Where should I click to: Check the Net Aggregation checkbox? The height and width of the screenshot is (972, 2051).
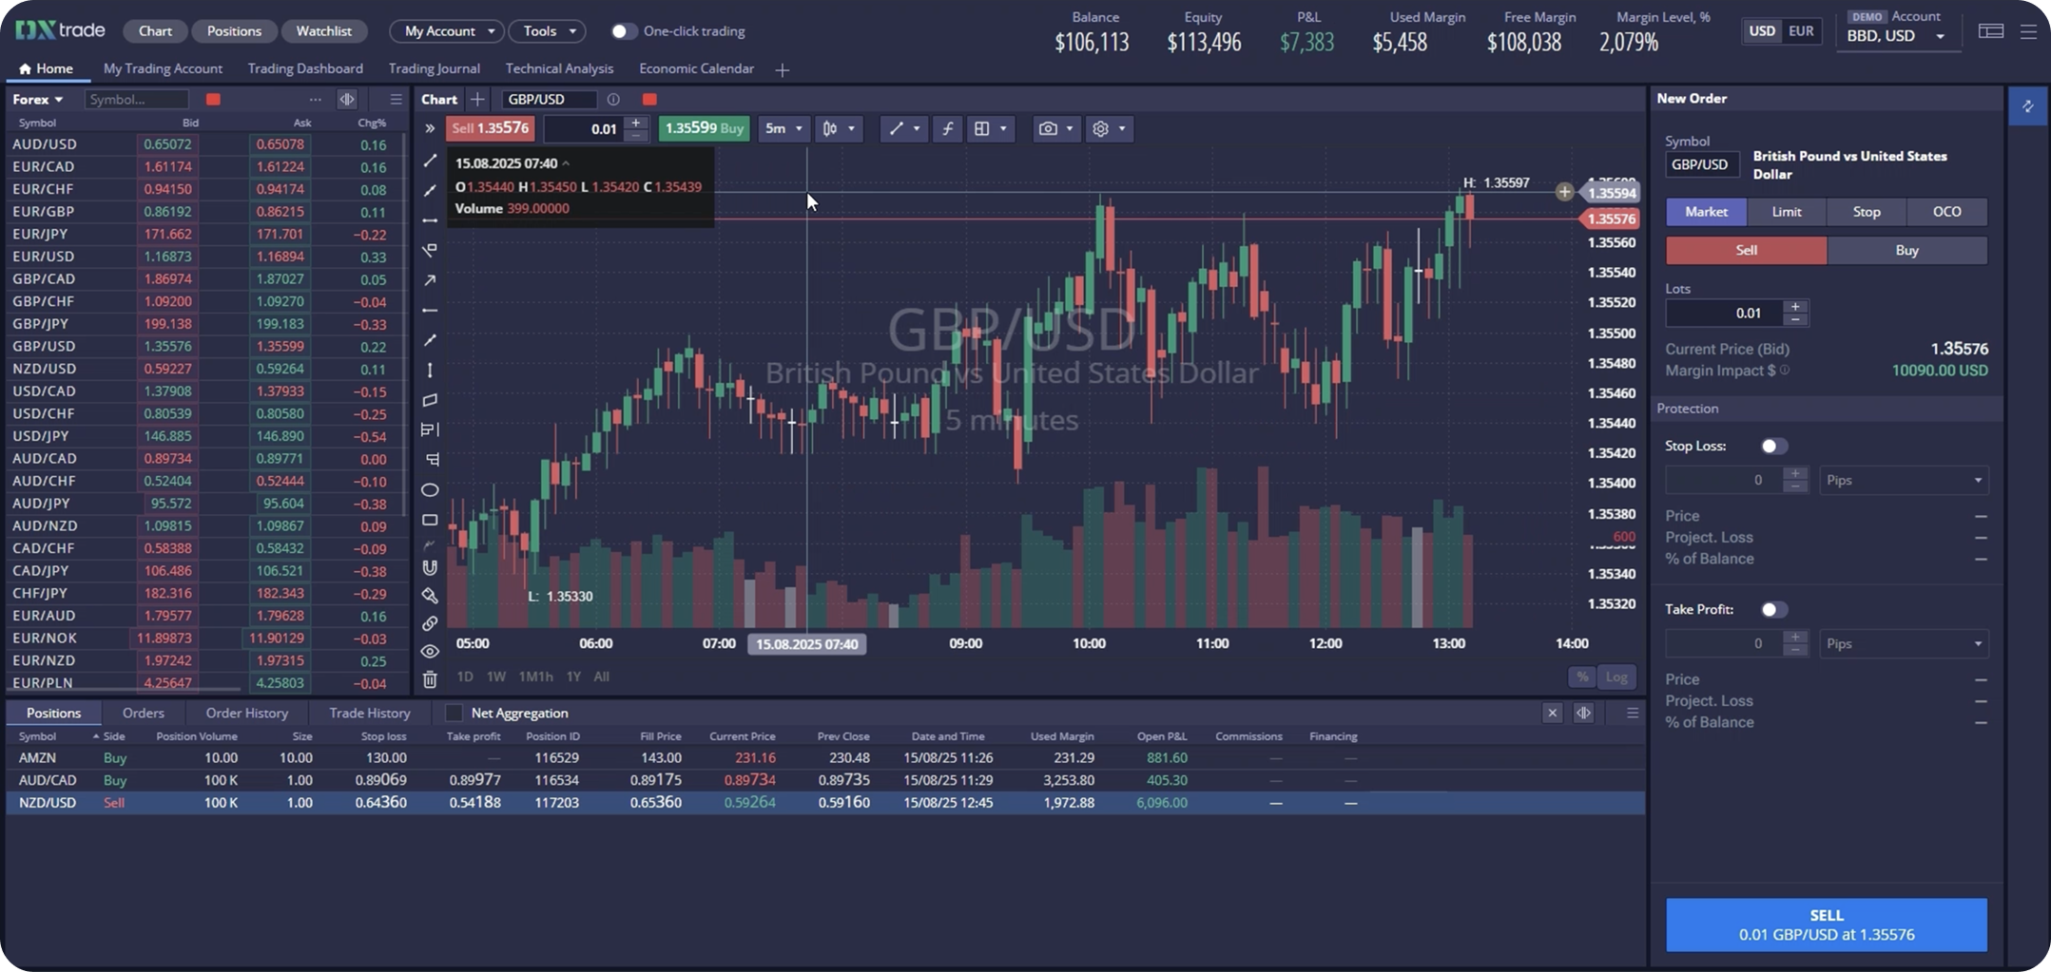pos(454,714)
